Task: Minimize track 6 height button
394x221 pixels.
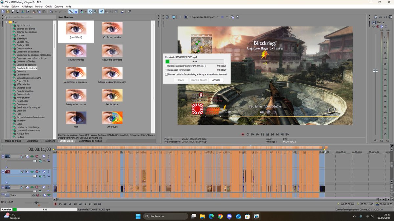Action: tap(3, 171)
